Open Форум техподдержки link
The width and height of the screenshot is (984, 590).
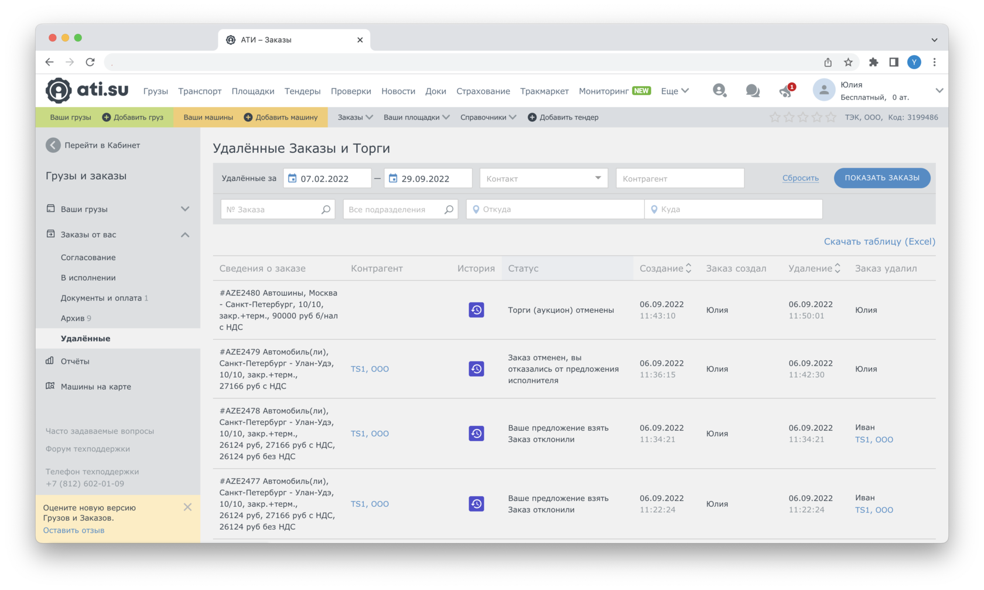pos(88,449)
